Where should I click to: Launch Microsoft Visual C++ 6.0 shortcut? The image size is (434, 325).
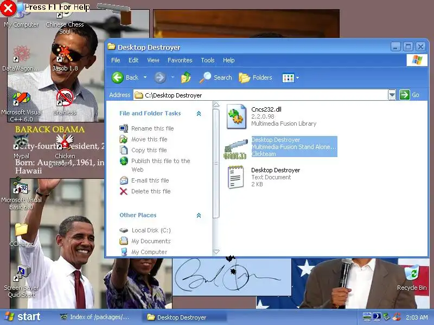click(21, 106)
